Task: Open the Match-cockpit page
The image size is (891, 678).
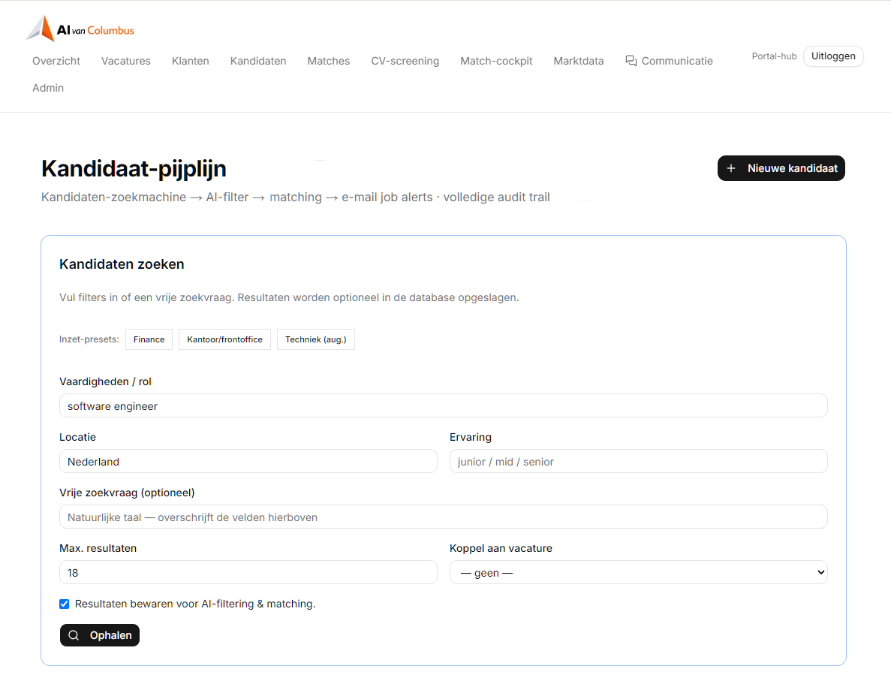Action: tap(496, 61)
